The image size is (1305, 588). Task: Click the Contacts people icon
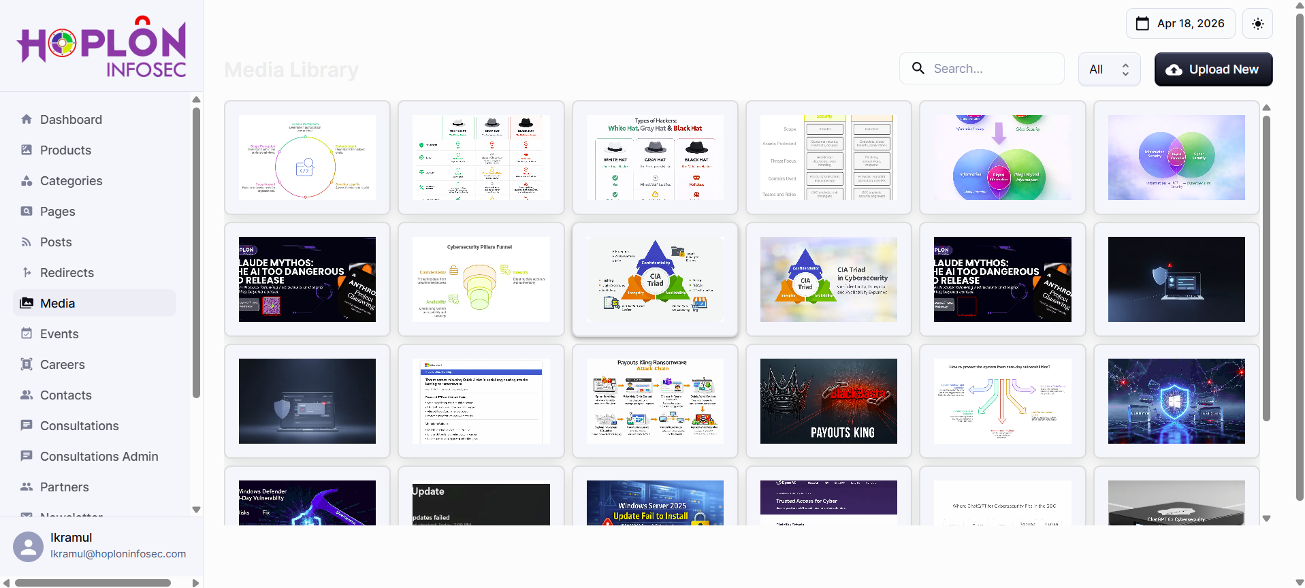point(27,395)
